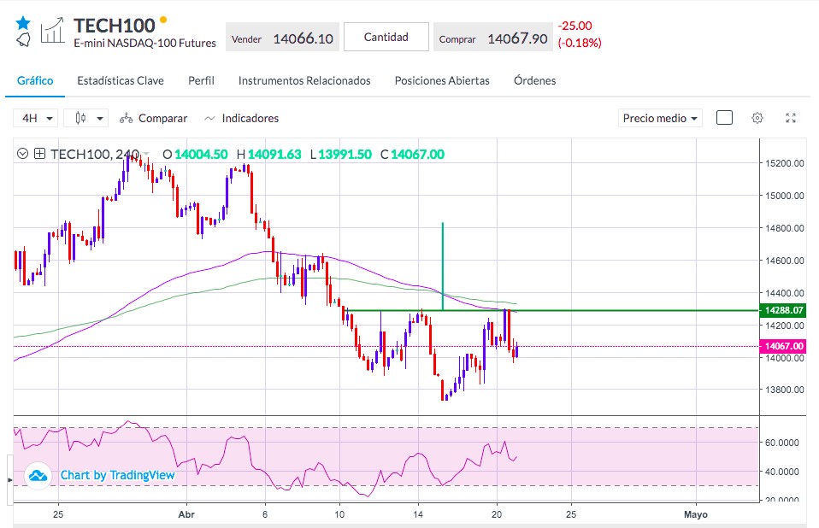Click the Abr date label on time axis

pos(186,514)
